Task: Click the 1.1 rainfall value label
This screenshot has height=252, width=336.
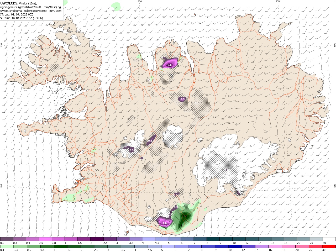Action: [x=180, y=225]
